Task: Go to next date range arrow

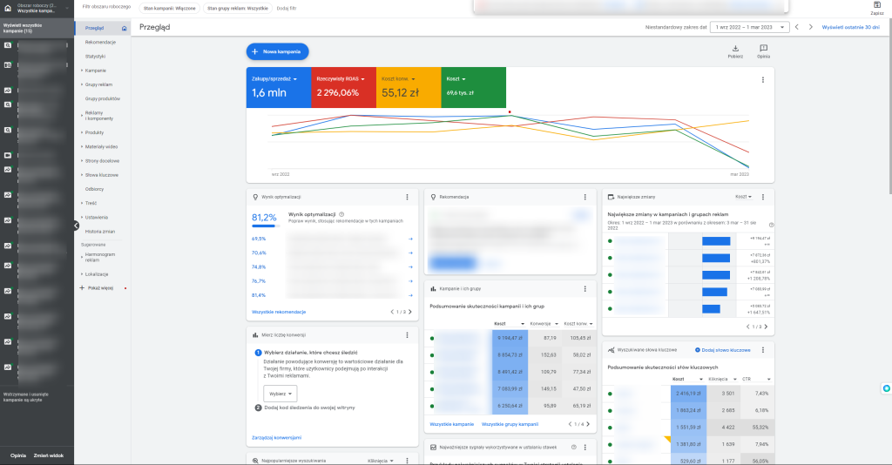Action: (811, 27)
